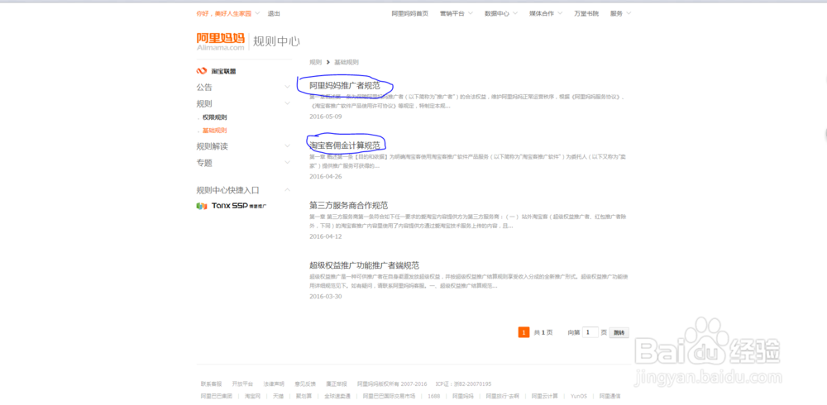Select 数据中心 in top navigation
The height and width of the screenshot is (405, 827).
[497, 14]
